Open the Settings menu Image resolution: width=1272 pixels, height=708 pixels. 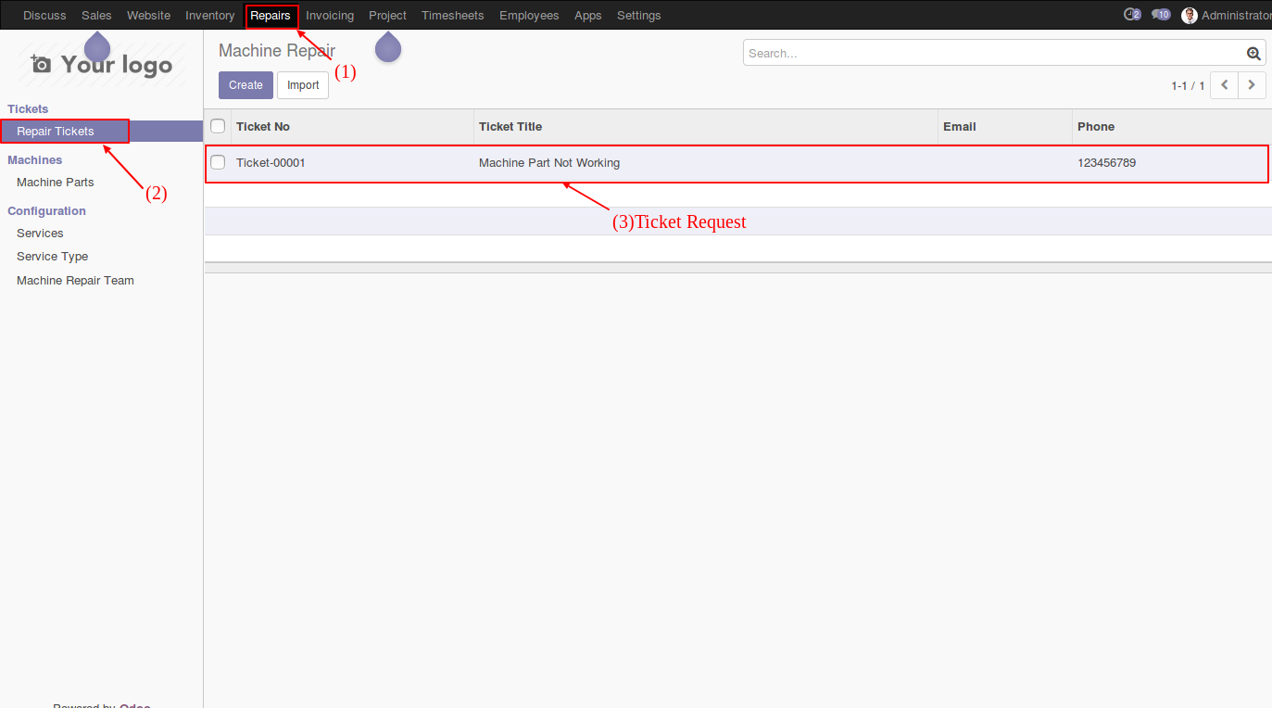639,15
